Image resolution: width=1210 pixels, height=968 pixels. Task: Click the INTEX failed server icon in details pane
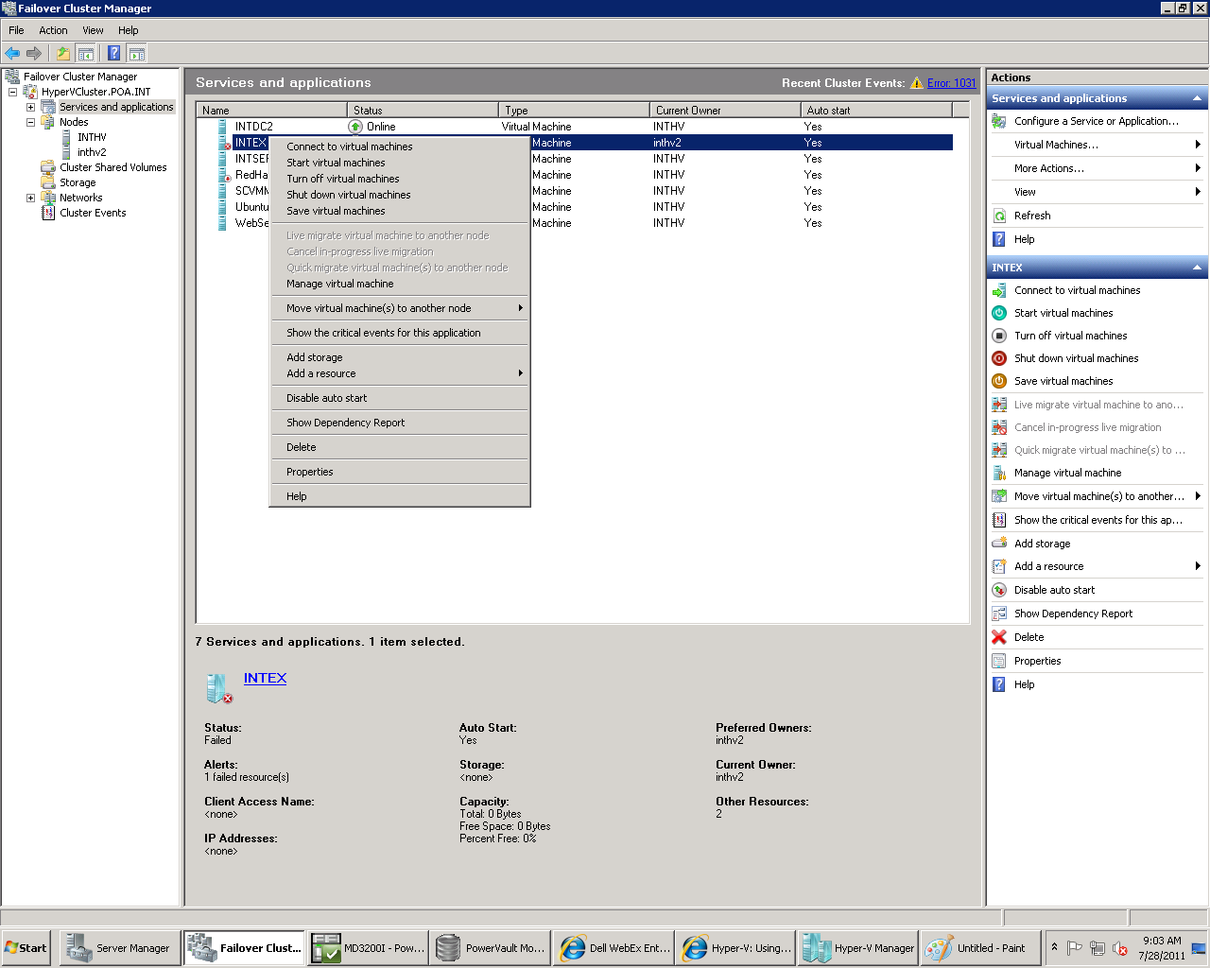click(218, 688)
